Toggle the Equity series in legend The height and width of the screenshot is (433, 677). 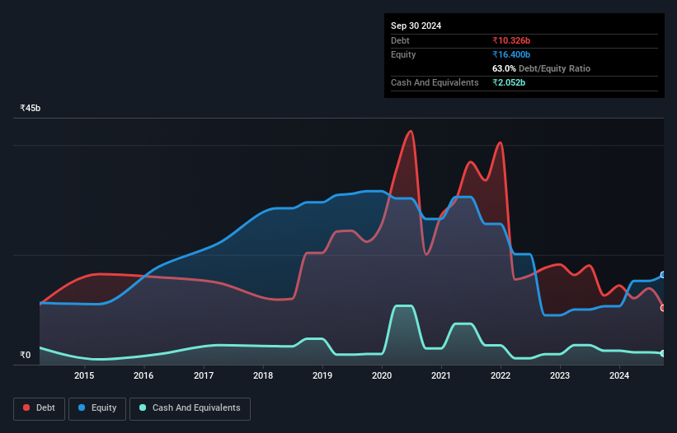click(97, 408)
